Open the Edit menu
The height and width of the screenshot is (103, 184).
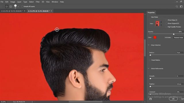(x=7, y=2)
